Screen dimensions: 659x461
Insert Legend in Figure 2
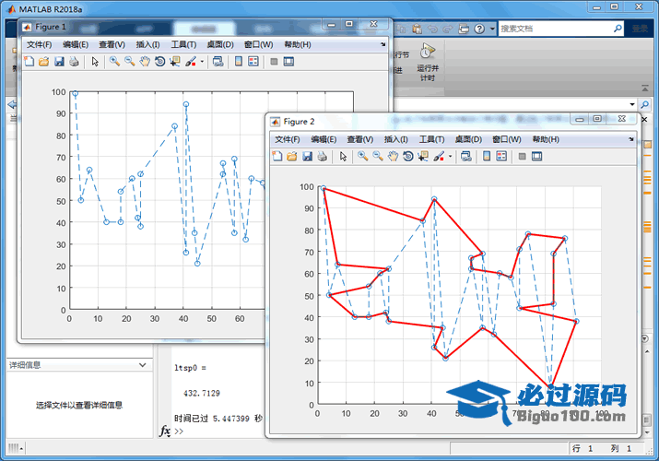[x=501, y=157]
